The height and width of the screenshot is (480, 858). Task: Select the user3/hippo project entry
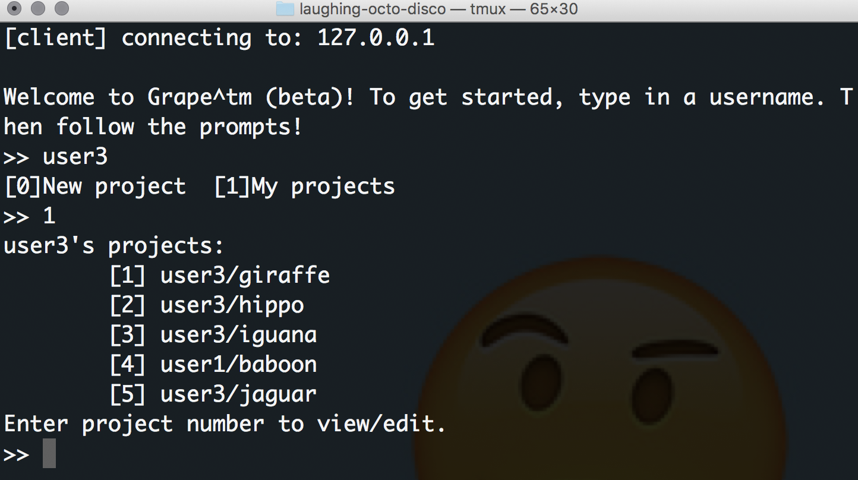[x=207, y=305]
